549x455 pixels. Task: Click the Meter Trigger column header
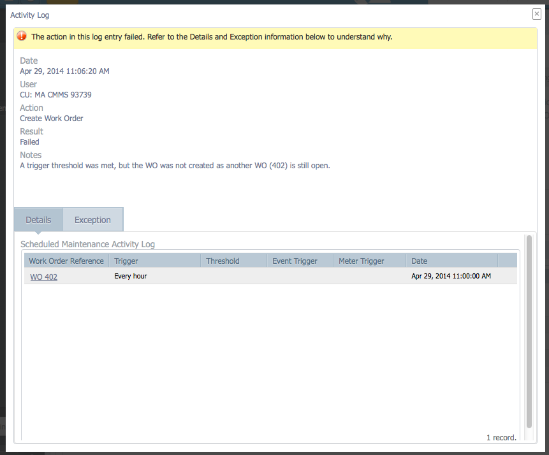(361, 261)
